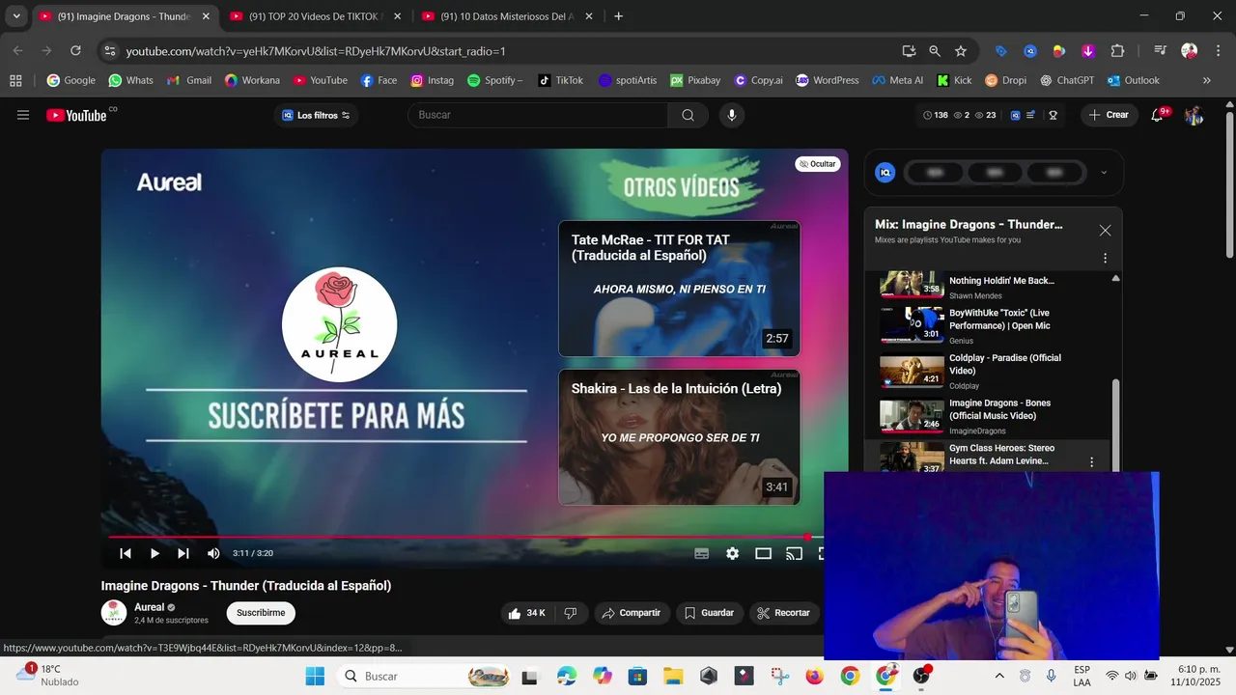The height and width of the screenshot is (695, 1236).
Task: Open Los filtros dropdown
Action: click(x=316, y=115)
